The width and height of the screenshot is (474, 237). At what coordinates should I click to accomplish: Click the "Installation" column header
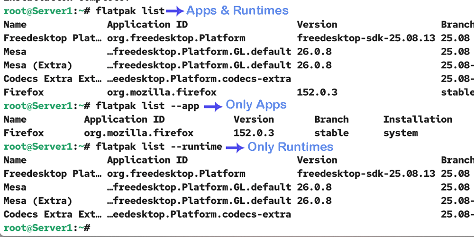418,119
